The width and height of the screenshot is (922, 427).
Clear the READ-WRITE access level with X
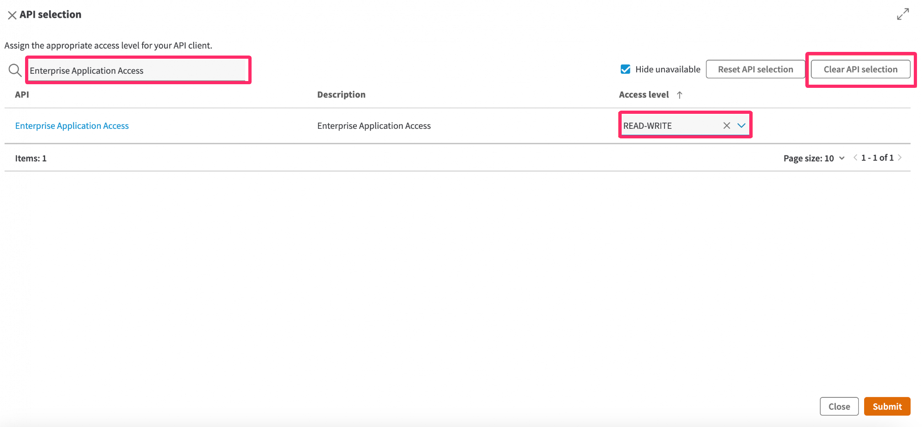[726, 126]
